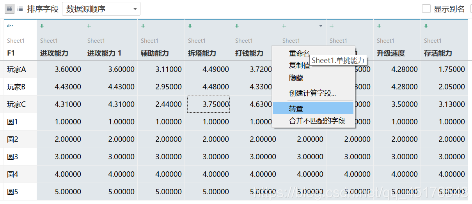Switch to metadata list view icon
This screenshot has width=472, height=204.
tap(20, 9)
